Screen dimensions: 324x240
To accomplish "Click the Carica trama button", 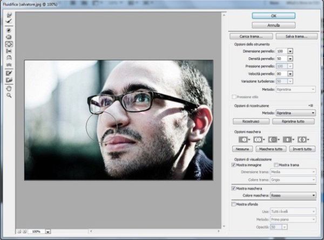I will (x=250, y=36).
